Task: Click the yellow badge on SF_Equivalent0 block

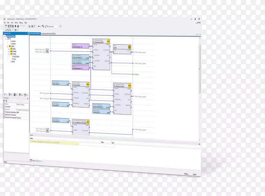Action: [87, 84]
